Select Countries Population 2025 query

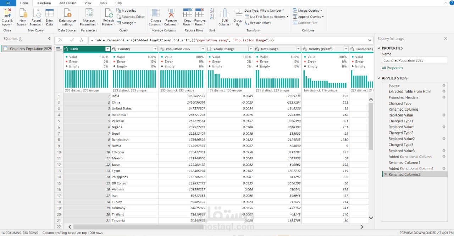pos(27,49)
